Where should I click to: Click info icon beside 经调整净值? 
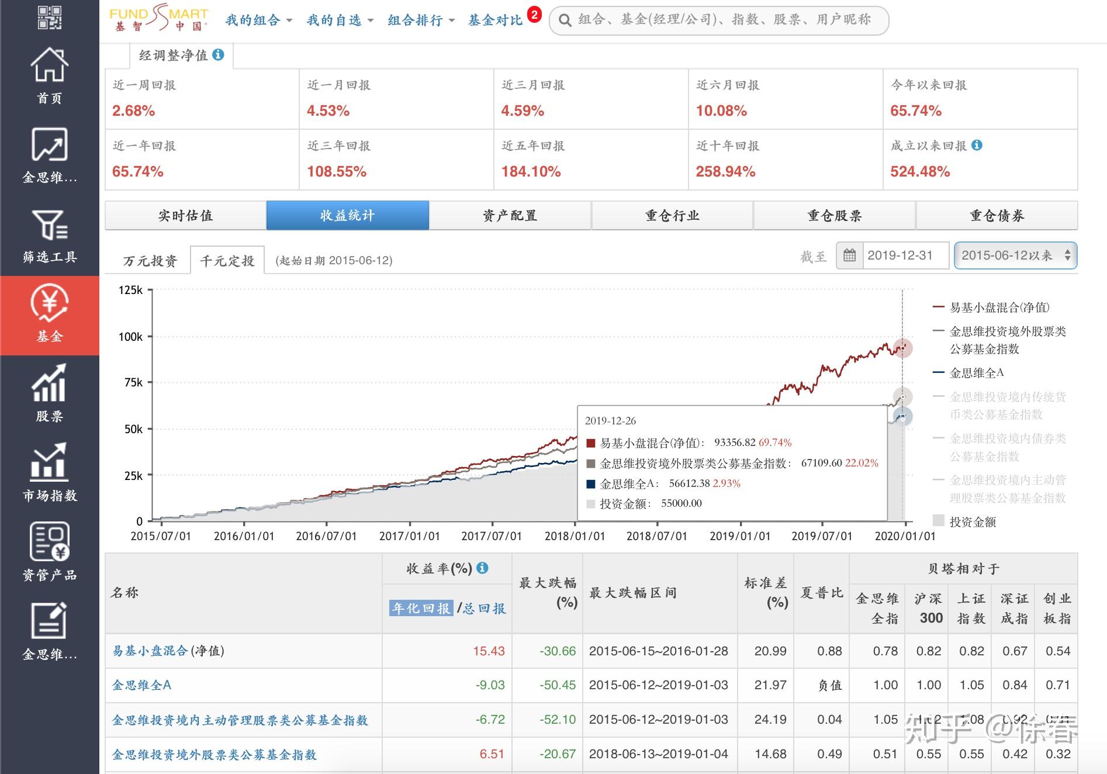[218, 54]
